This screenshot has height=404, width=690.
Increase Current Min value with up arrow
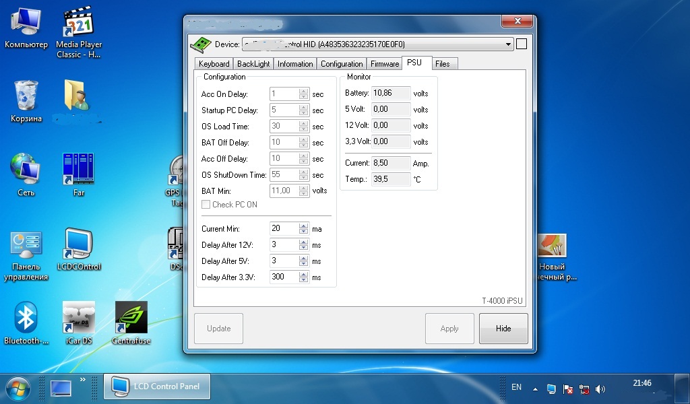click(x=304, y=226)
